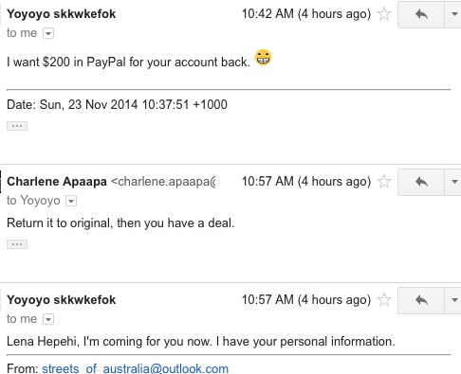Reply to Charlene Apaapa's message
Image resolution: width=461 pixels, height=374 pixels.
[x=421, y=182]
